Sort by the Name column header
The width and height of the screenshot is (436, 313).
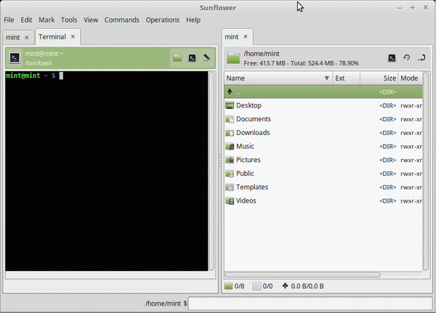[x=278, y=78]
